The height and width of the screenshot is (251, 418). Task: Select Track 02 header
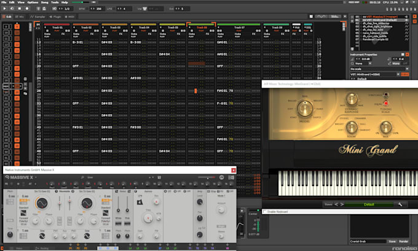[86, 28]
